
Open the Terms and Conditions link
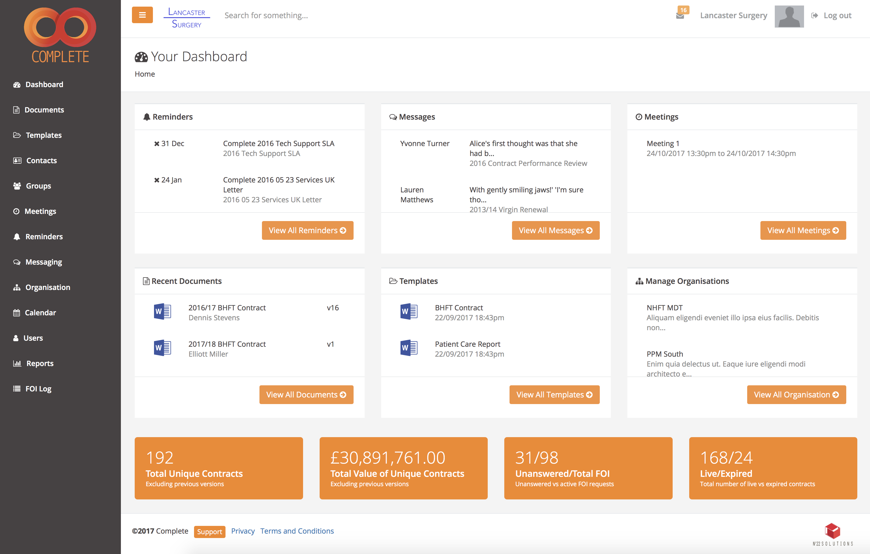[x=297, y=531]
